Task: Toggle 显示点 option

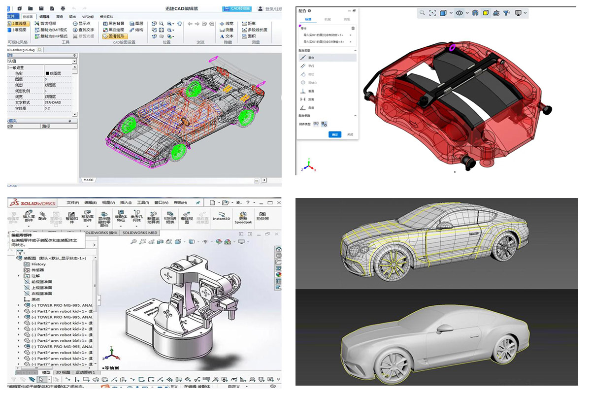Action: pos(81,24)
